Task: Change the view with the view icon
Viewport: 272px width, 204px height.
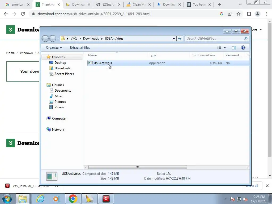Action: (219, 48)
